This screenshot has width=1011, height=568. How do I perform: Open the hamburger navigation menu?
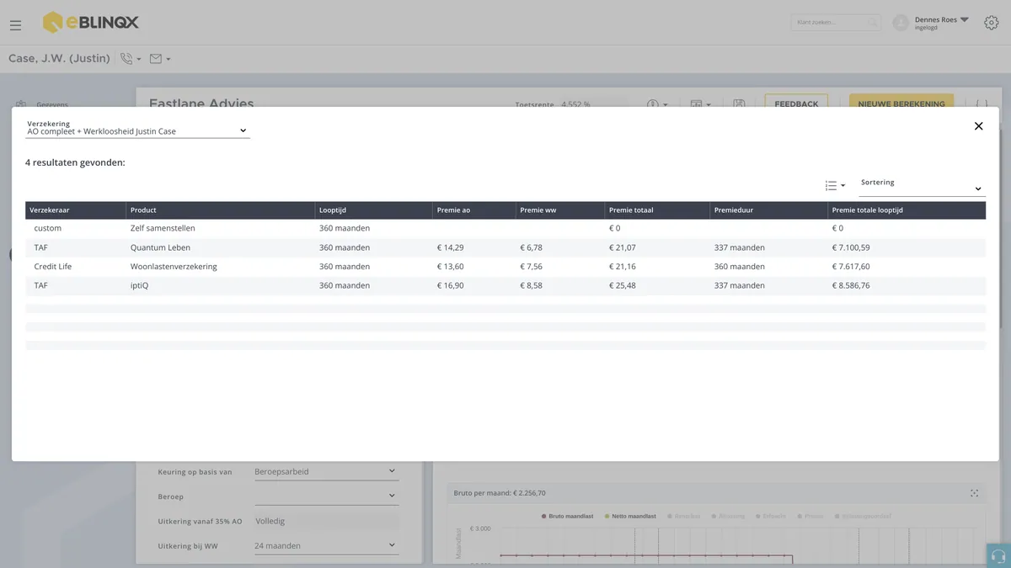[x=15, y=25]
